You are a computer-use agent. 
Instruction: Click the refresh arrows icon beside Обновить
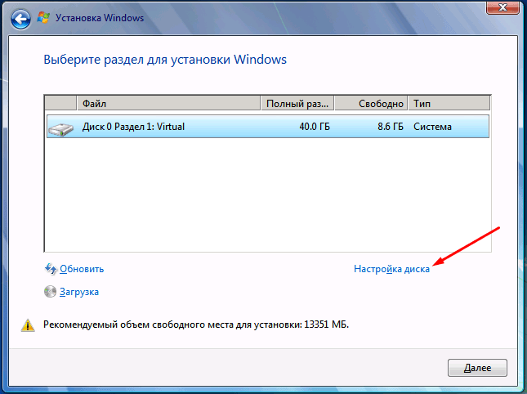[x=51, y=269]
